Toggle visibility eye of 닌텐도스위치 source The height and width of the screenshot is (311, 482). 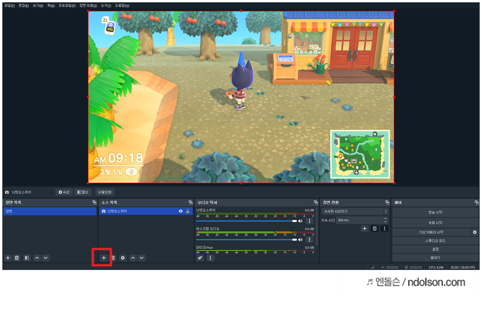point(181,211)
